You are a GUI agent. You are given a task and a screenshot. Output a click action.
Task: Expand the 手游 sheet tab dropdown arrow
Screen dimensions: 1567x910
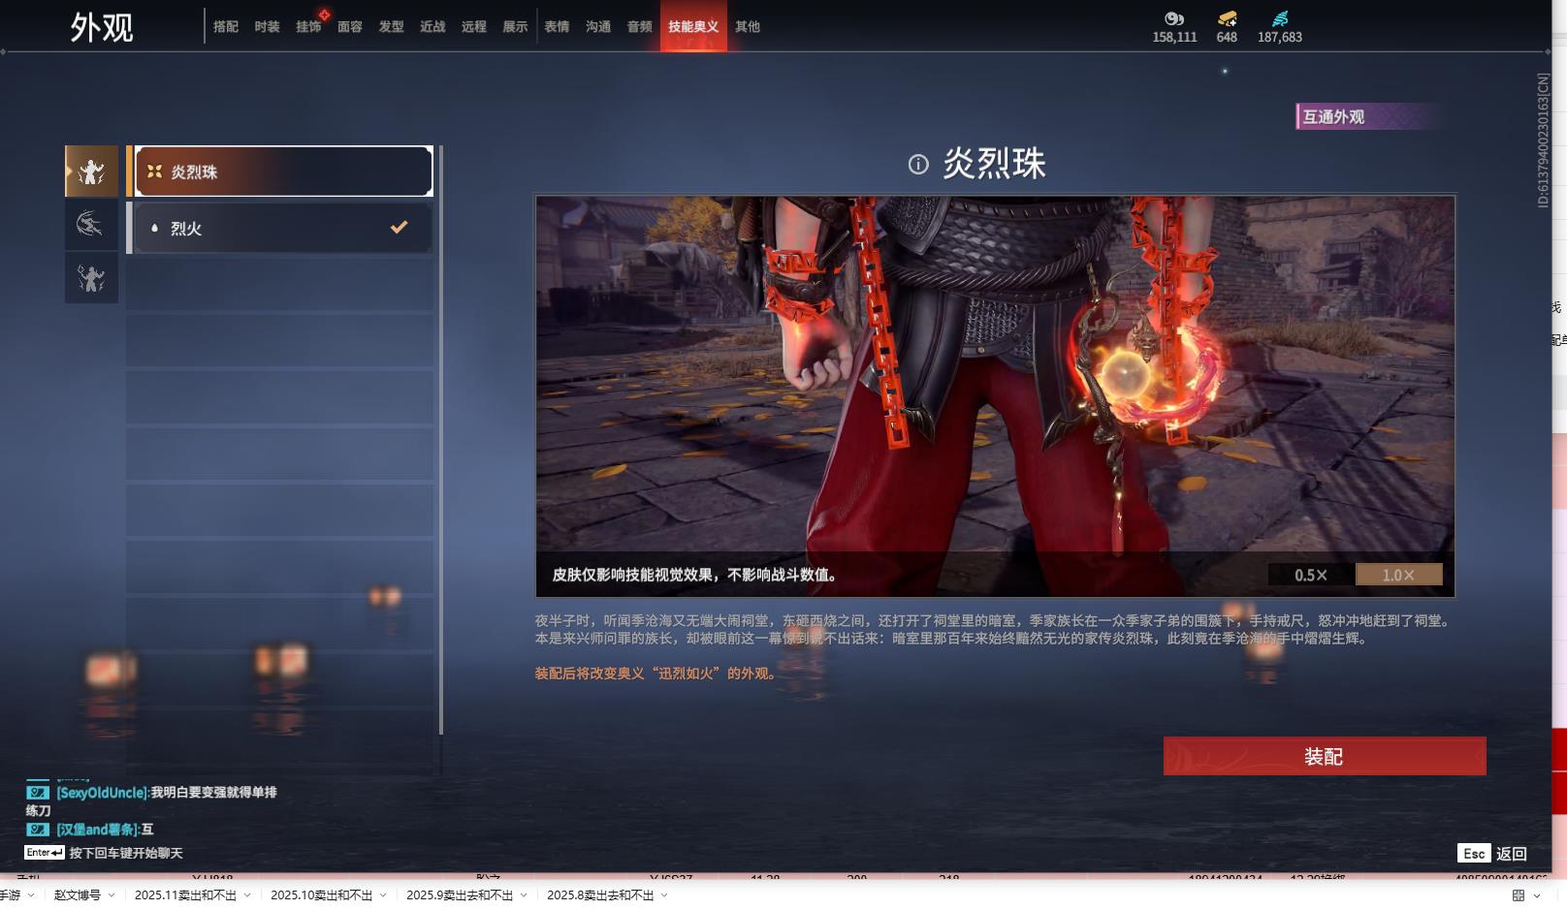[31, 895]
